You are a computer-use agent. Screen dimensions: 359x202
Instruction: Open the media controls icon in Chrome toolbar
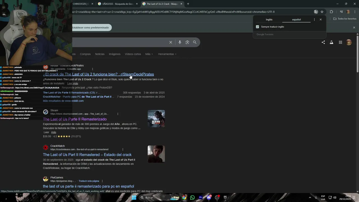(341, 12)
